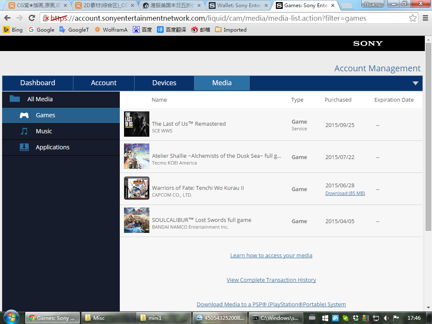Click the Download (85 MB) link
Screen dimensions: 432x324
[x=345, y=193]
